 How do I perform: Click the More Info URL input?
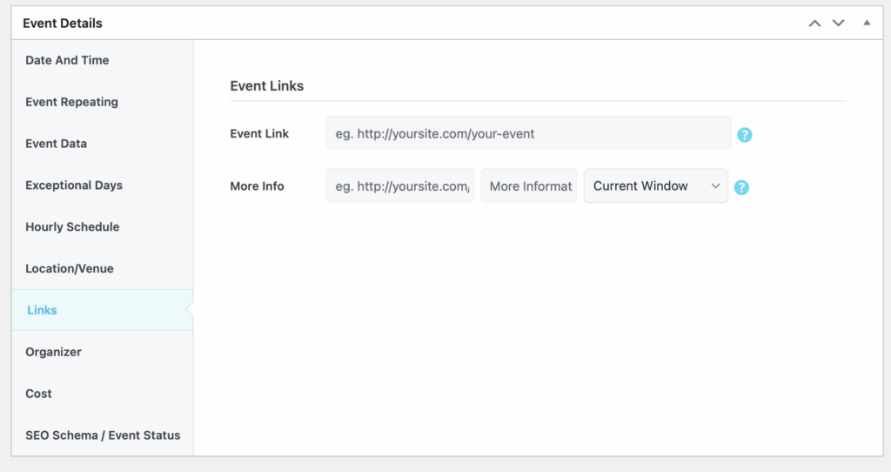point(400,186)
